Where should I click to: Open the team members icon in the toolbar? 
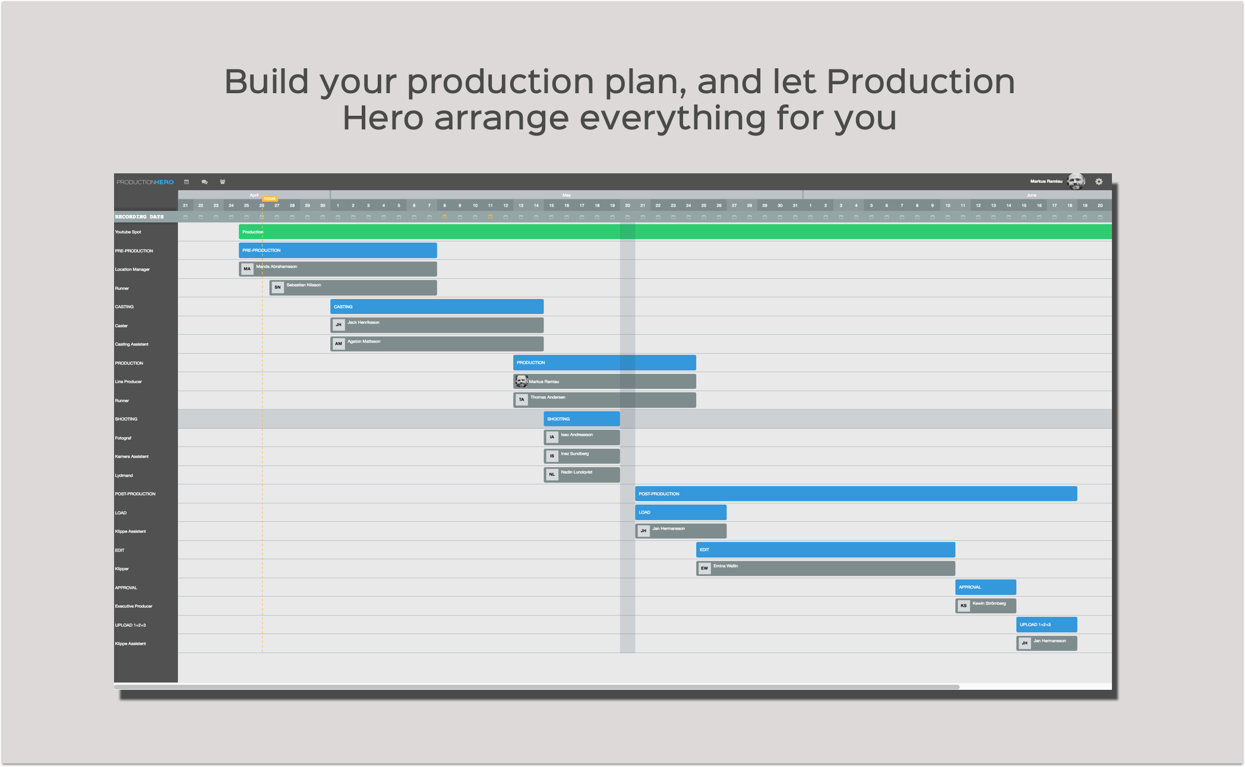pos(222,182)
